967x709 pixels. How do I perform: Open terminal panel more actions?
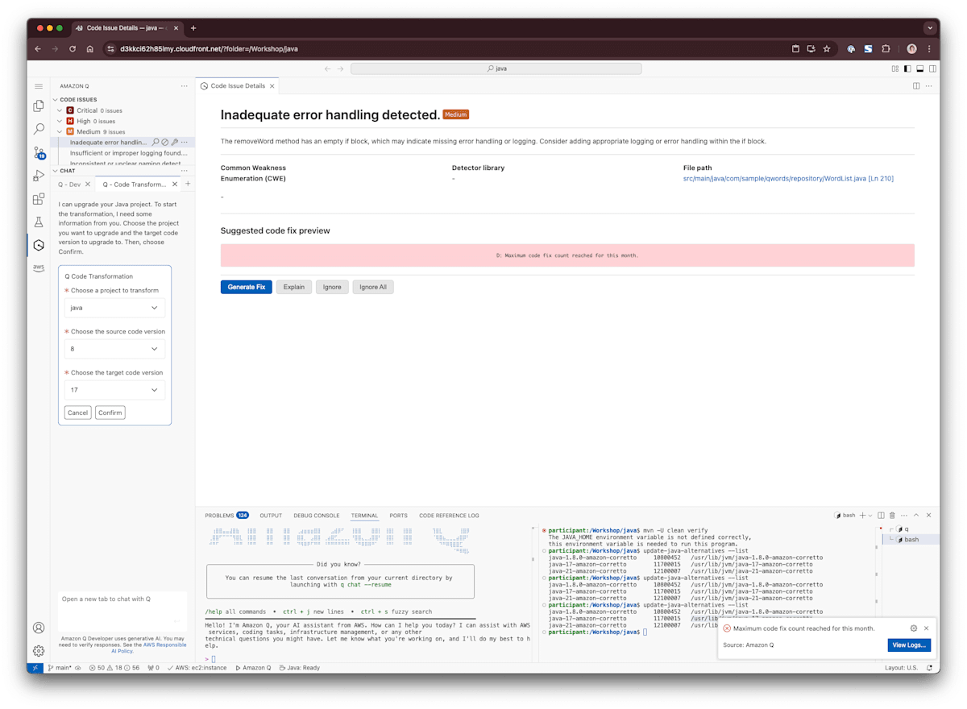tap(903, 516)
